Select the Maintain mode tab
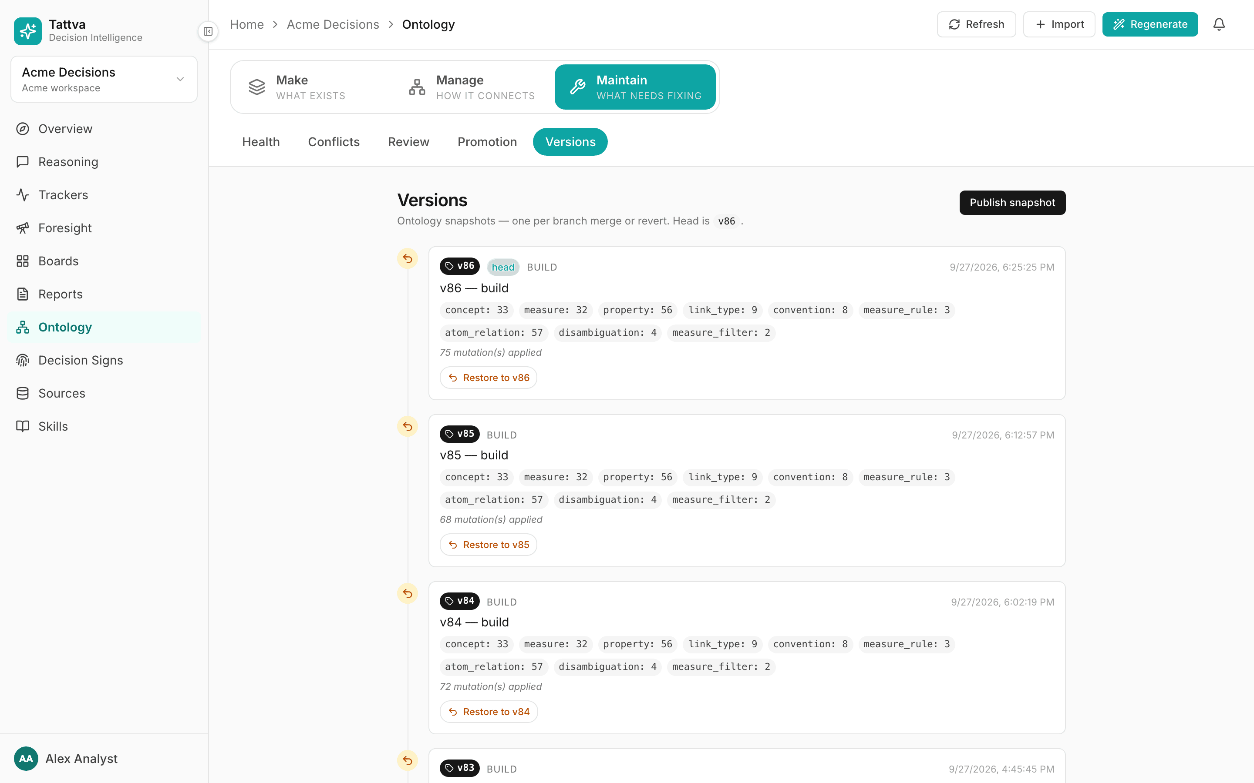This screenshot has height=783, width=1254. click(x=635, y=87)
